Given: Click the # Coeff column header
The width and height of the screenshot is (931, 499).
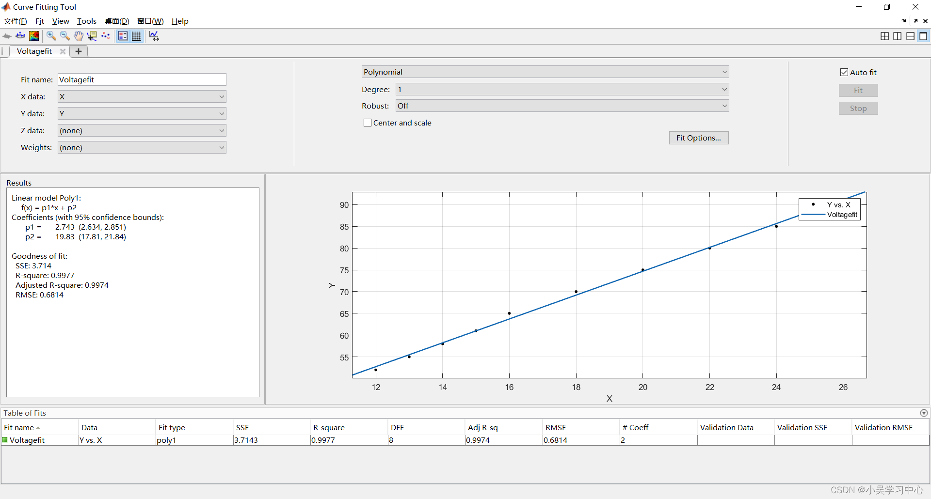Looking at the screenshot, I should tap(658, 427).
